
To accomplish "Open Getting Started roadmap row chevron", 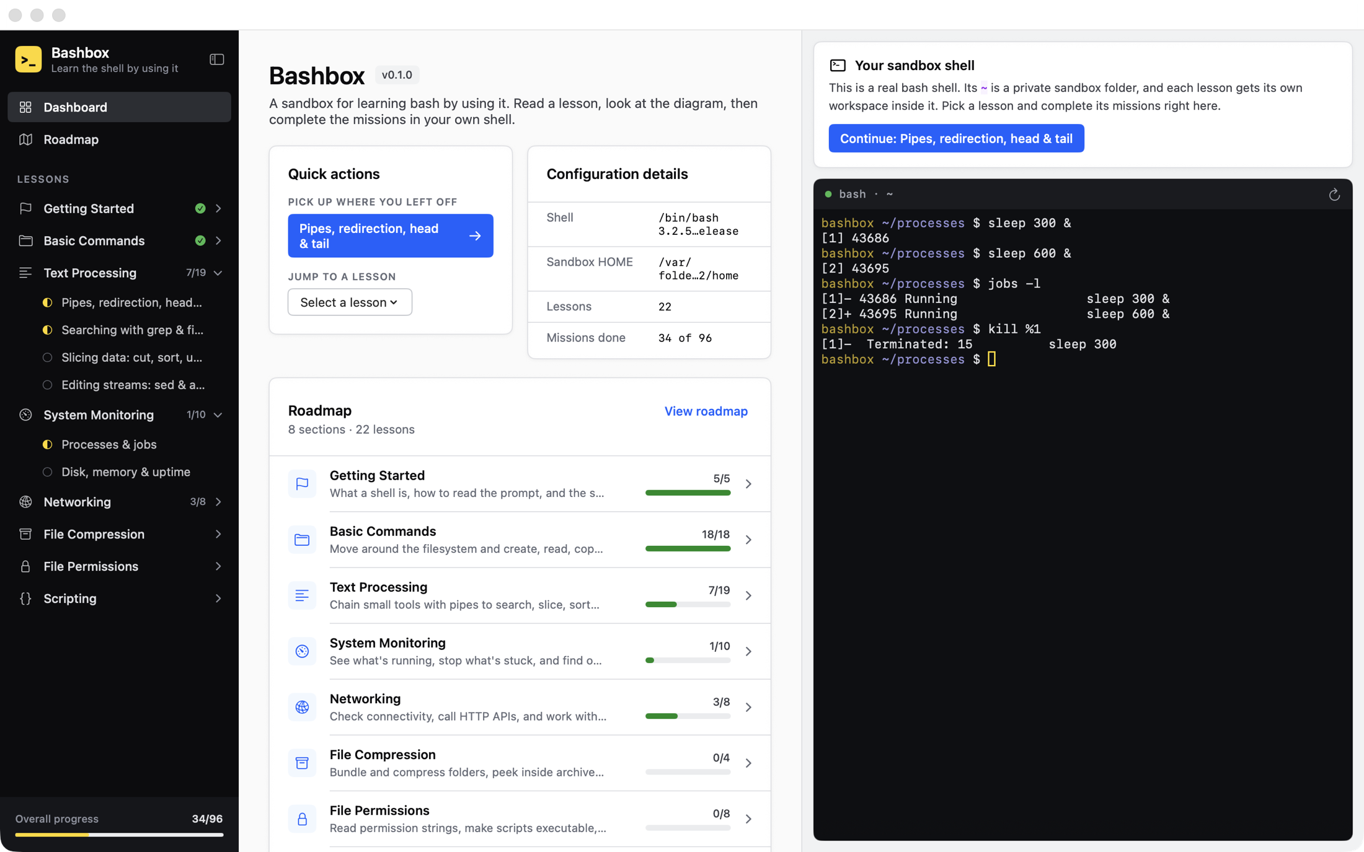I will pyautogui.click(x=748, y=484).
